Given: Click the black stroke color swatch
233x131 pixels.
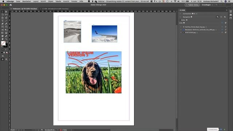Looking at the screenshot, I should pos(6,46).
